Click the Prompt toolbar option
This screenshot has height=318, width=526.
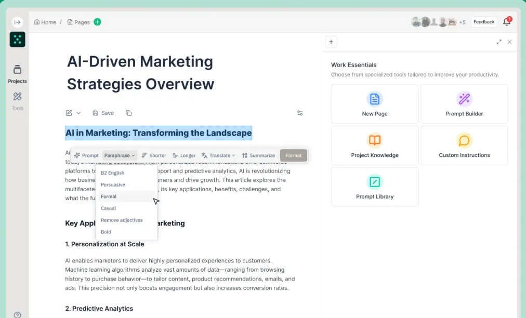(86, 155)
